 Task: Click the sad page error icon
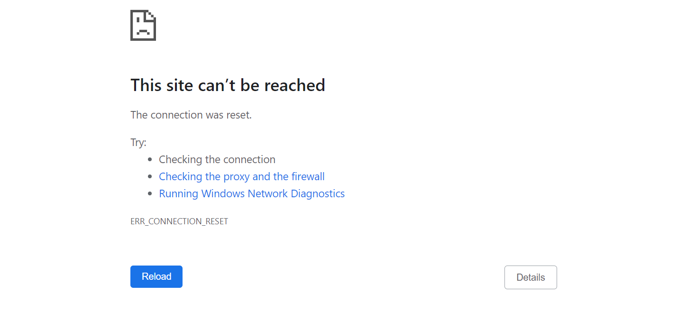point(143,26)
